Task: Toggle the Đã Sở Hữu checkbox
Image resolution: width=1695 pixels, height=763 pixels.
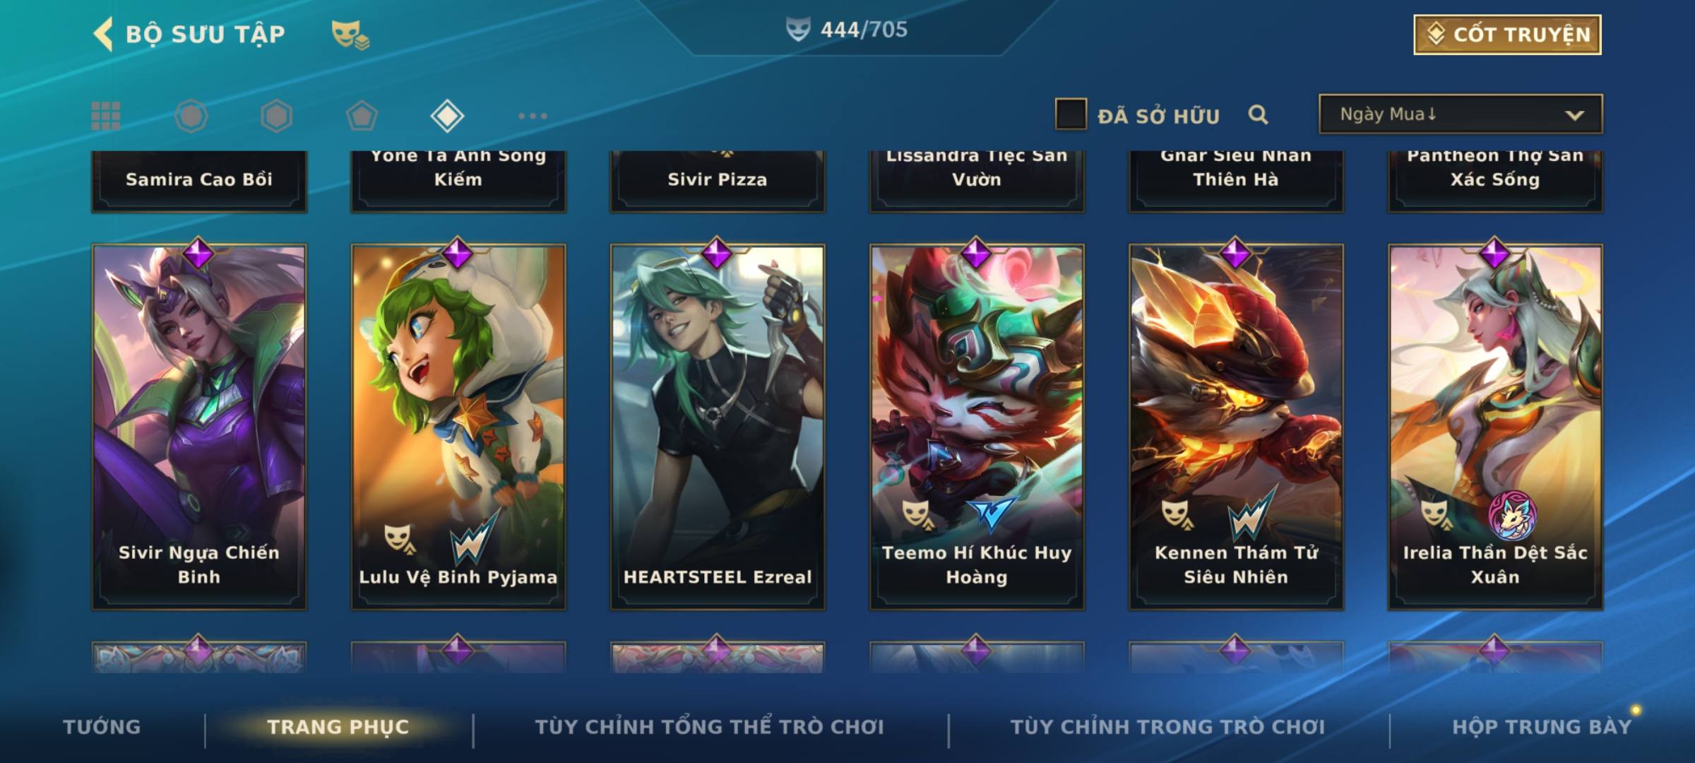Action: (x=1071, y=114)
